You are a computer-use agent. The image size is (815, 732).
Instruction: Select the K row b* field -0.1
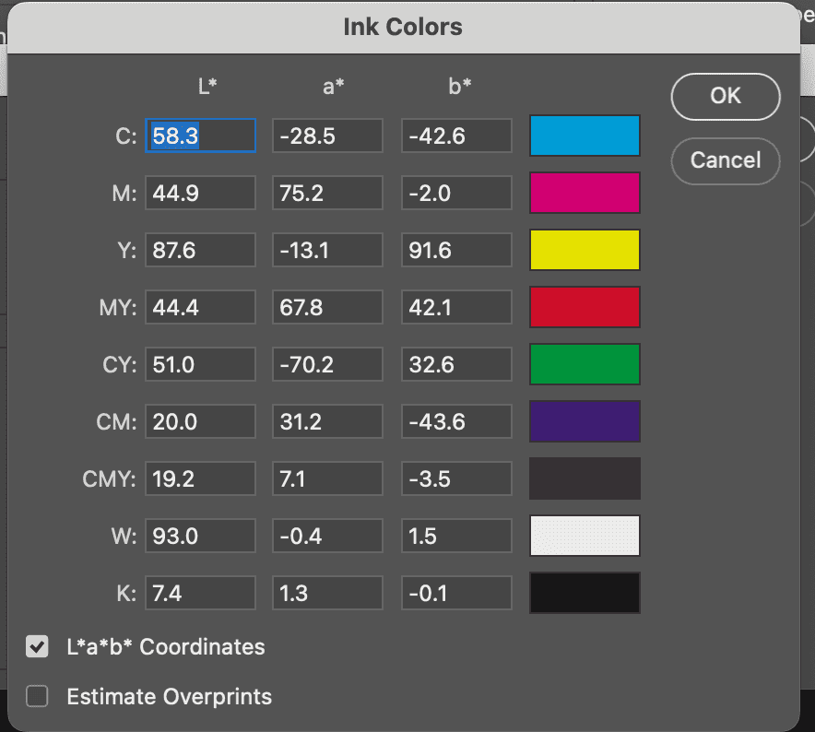click(x=456, y=593)
